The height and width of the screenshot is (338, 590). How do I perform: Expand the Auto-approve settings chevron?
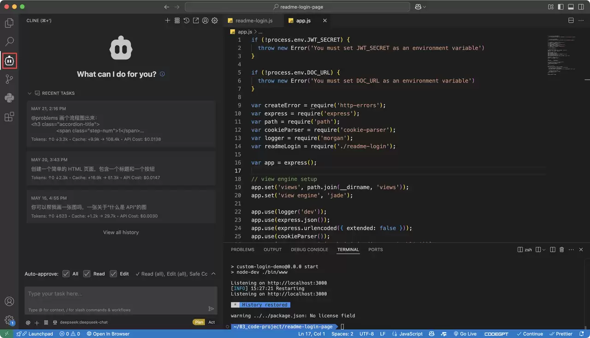coord(213,273)
